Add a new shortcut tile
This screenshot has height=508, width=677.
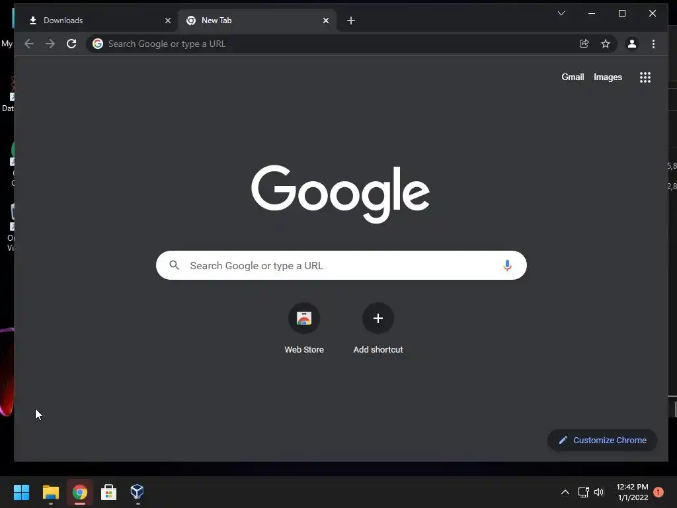click(378, 329)
